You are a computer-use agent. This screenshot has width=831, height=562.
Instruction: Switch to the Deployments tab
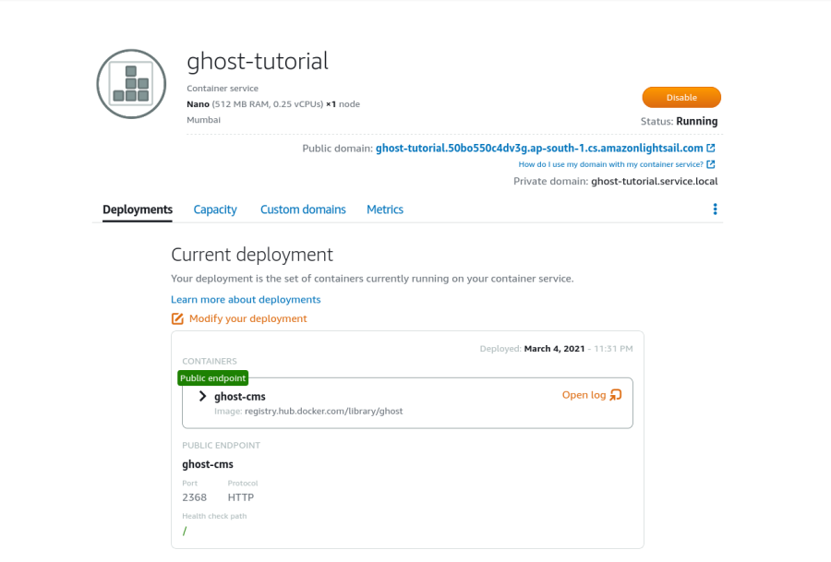[138, 209]
